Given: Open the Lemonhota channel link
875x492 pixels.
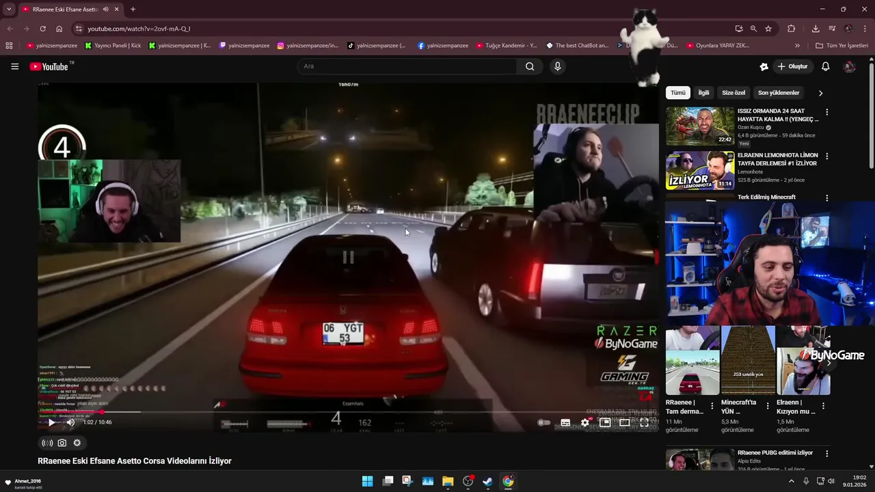Looking at the screenshot, I should (x=750, y=172).
